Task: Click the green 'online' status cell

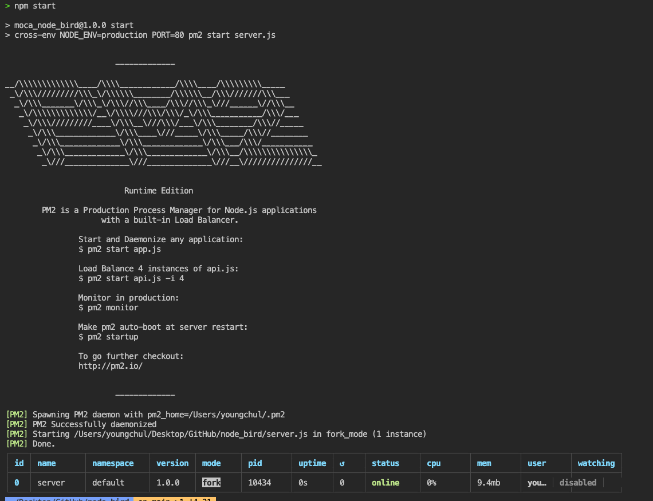Action: point(385,483)
